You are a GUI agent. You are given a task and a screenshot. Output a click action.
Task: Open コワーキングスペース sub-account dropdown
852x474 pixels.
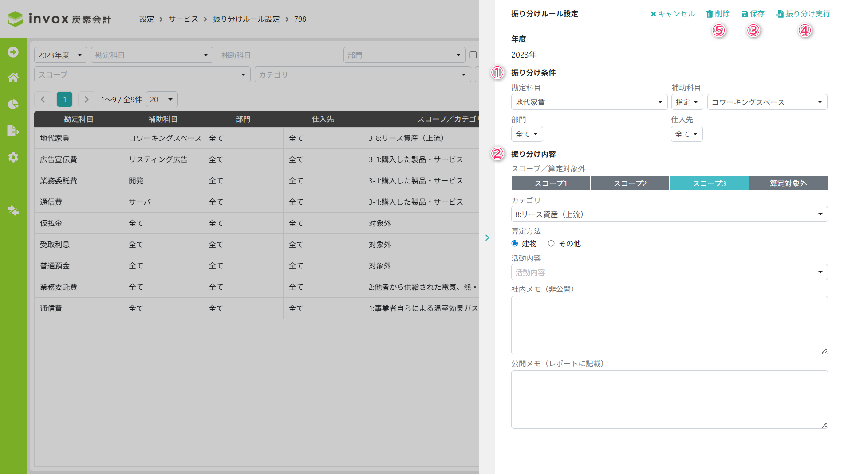767,102
